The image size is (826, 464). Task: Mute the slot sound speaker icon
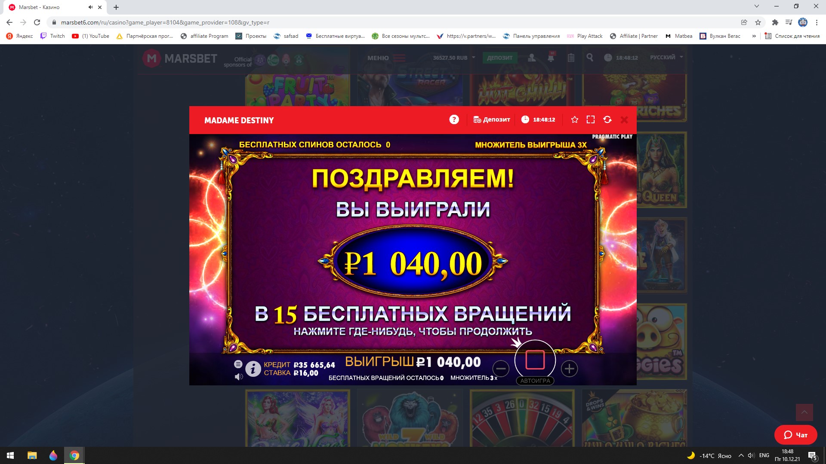[x=238, y=377]
